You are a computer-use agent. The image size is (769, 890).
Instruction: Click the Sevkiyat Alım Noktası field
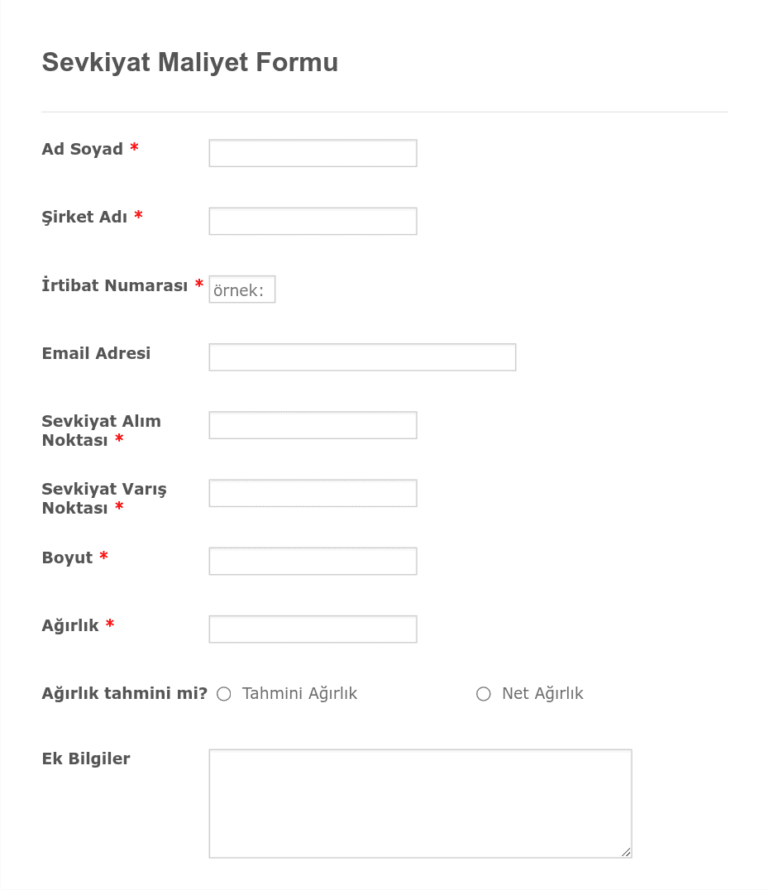tap(313, 425)
